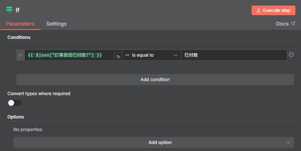This screenshot has width=301, height=151.
Task: Click the If node title text
Action: tap(17, 10)
